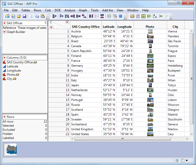Click the Save icon in toolbar

click(x=24, y=16)
